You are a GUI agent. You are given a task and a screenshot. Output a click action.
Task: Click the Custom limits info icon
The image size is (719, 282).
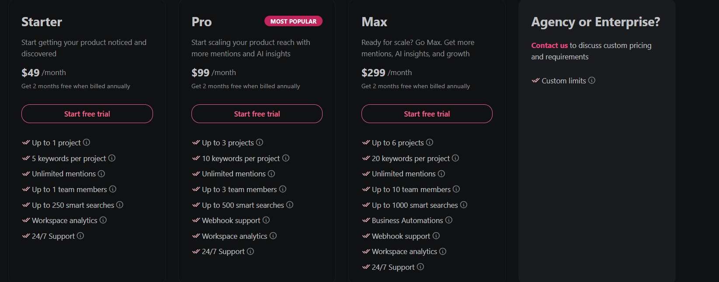point(592,80)
